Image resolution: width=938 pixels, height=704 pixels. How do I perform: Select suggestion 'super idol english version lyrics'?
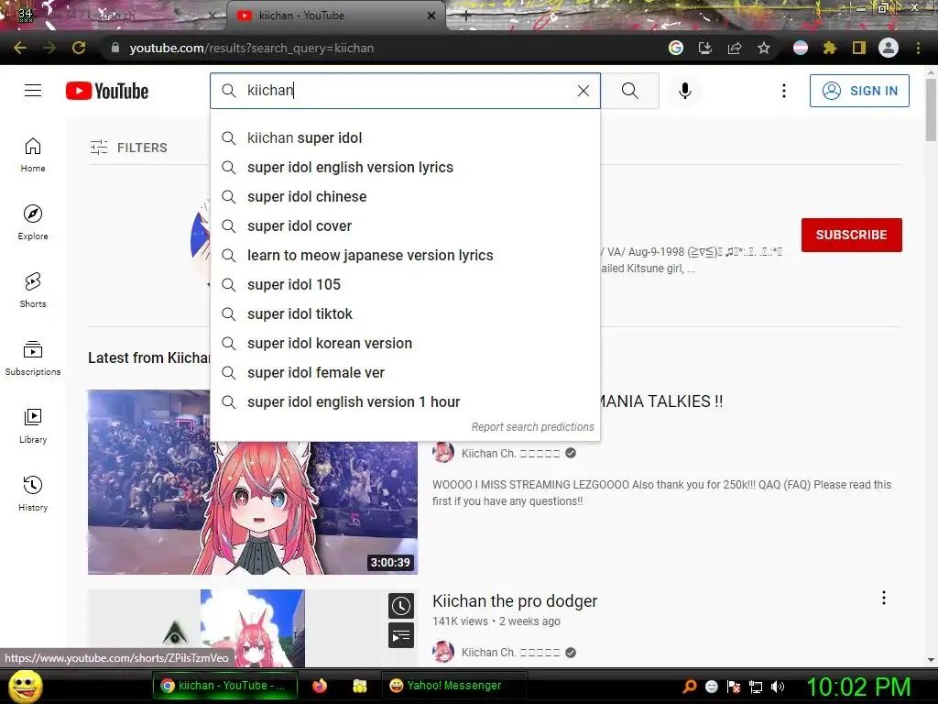[405, 167]
